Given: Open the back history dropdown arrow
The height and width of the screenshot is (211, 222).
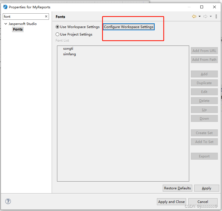Looking at the screenshot, I should click(x=199, y=16).
